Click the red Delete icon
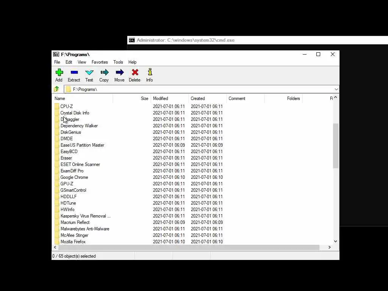This screenshot has width=388, height=291. coord(135,72)
